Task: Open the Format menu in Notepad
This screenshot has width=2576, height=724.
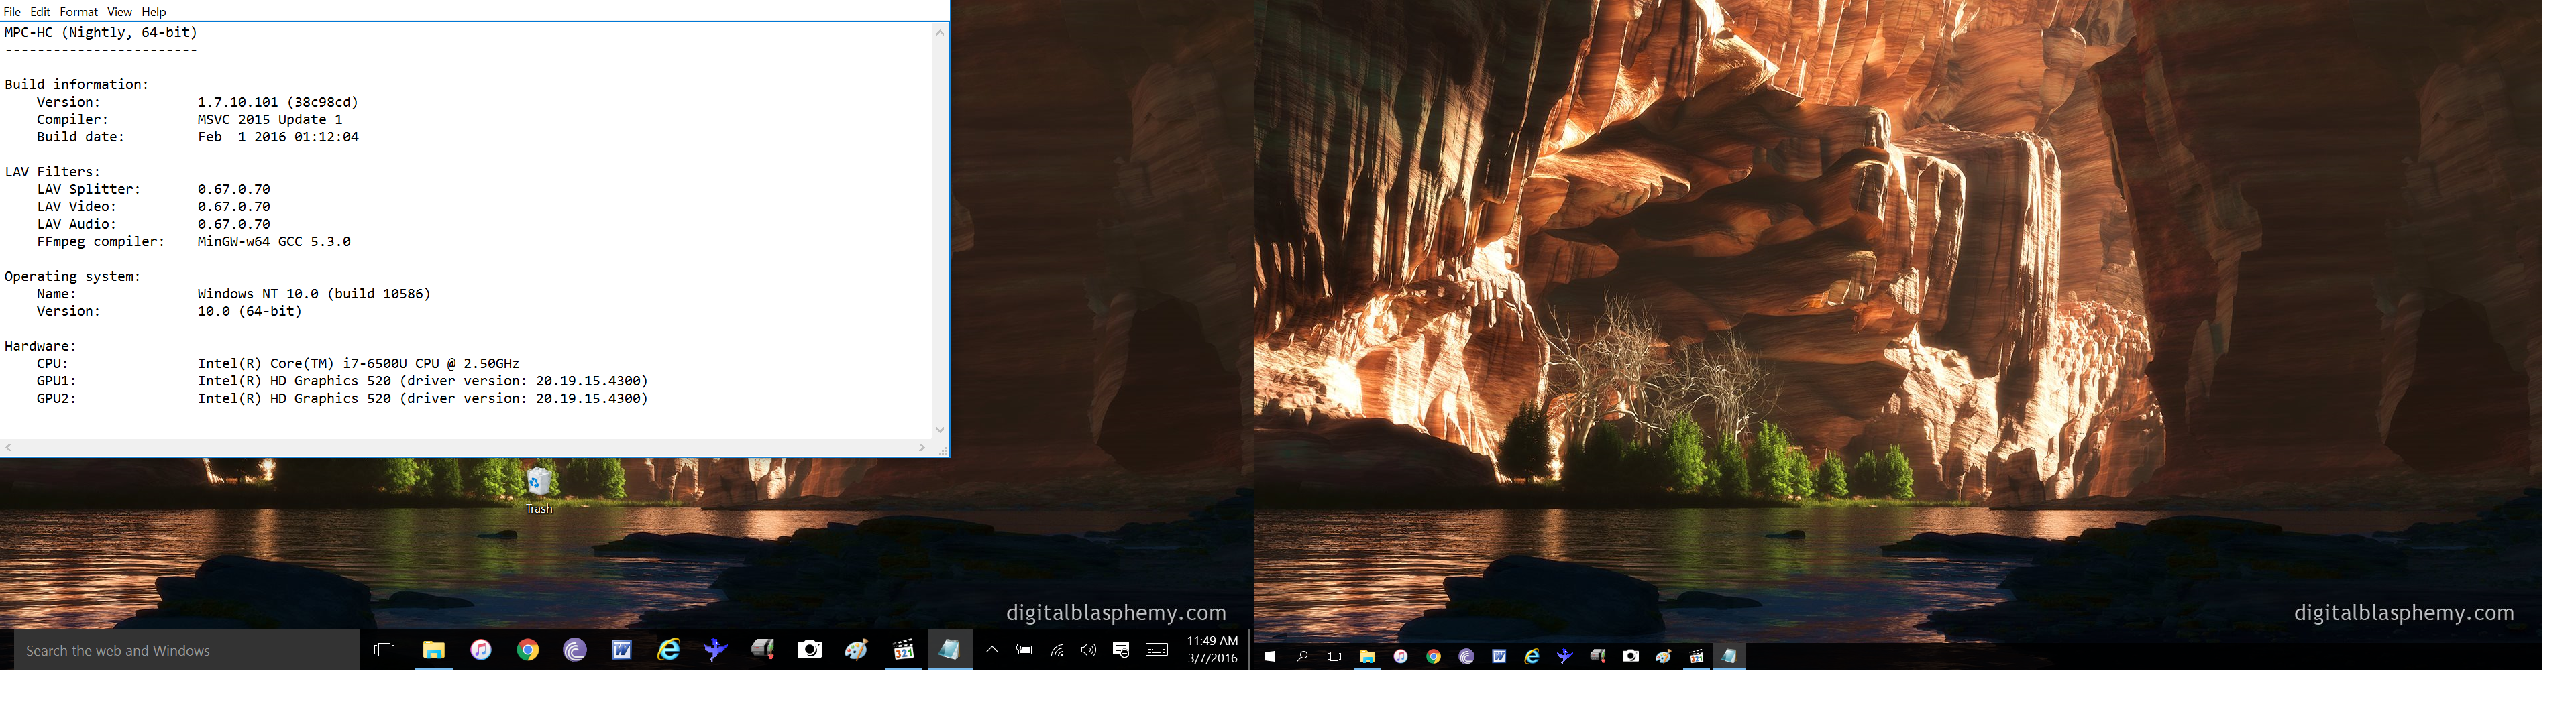Action: [x=78, y=12]
